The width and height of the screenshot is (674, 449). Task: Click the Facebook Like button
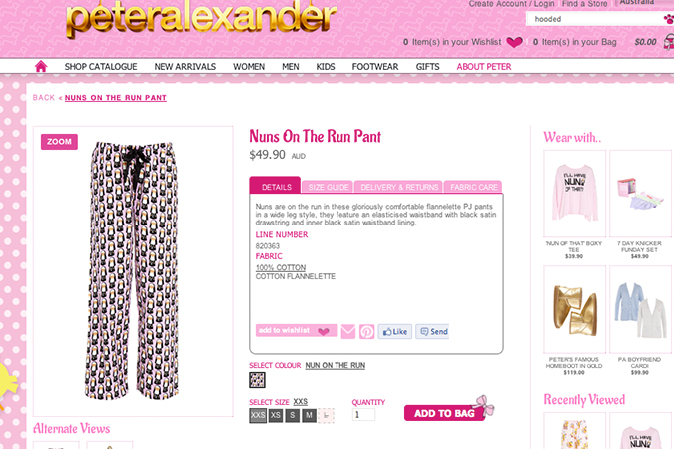(x=395, y=331)
